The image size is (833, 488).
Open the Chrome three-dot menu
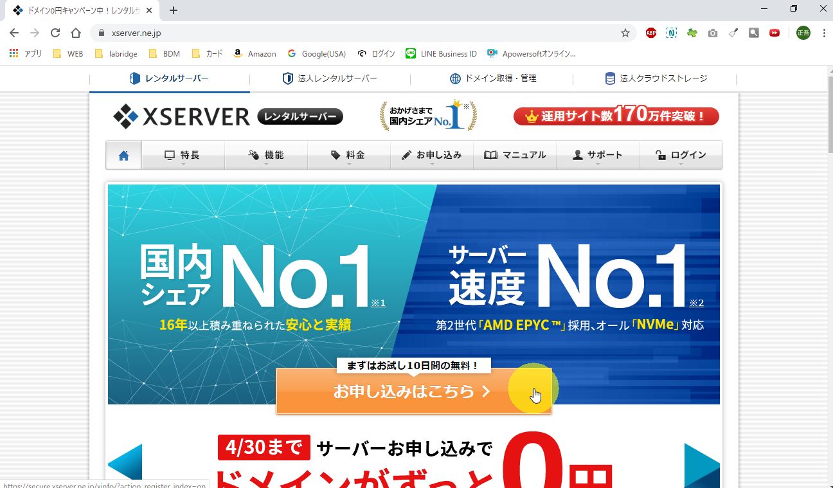pos(823,33)
